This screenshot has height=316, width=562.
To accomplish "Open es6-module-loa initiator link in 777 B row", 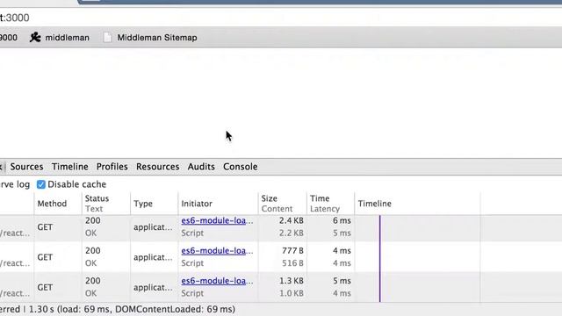I will pos(217,251).
